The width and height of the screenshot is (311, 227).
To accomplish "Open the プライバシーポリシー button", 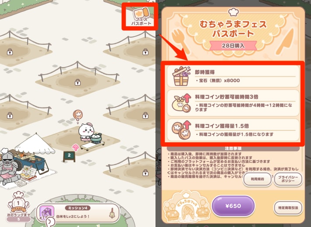I will [288, 179].
